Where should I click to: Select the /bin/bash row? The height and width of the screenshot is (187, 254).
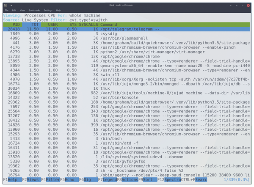click(x=126, y=139)
